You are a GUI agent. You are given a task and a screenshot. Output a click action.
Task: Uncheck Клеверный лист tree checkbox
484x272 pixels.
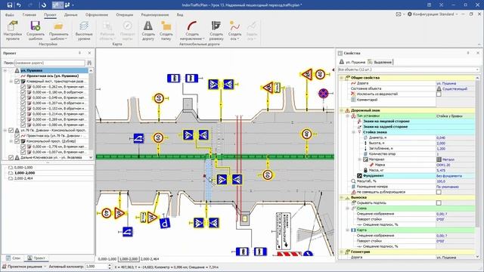[17, 82]
